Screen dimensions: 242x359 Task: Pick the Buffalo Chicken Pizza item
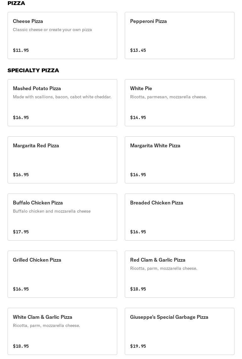pyautogui.click(x=62, y=217)
